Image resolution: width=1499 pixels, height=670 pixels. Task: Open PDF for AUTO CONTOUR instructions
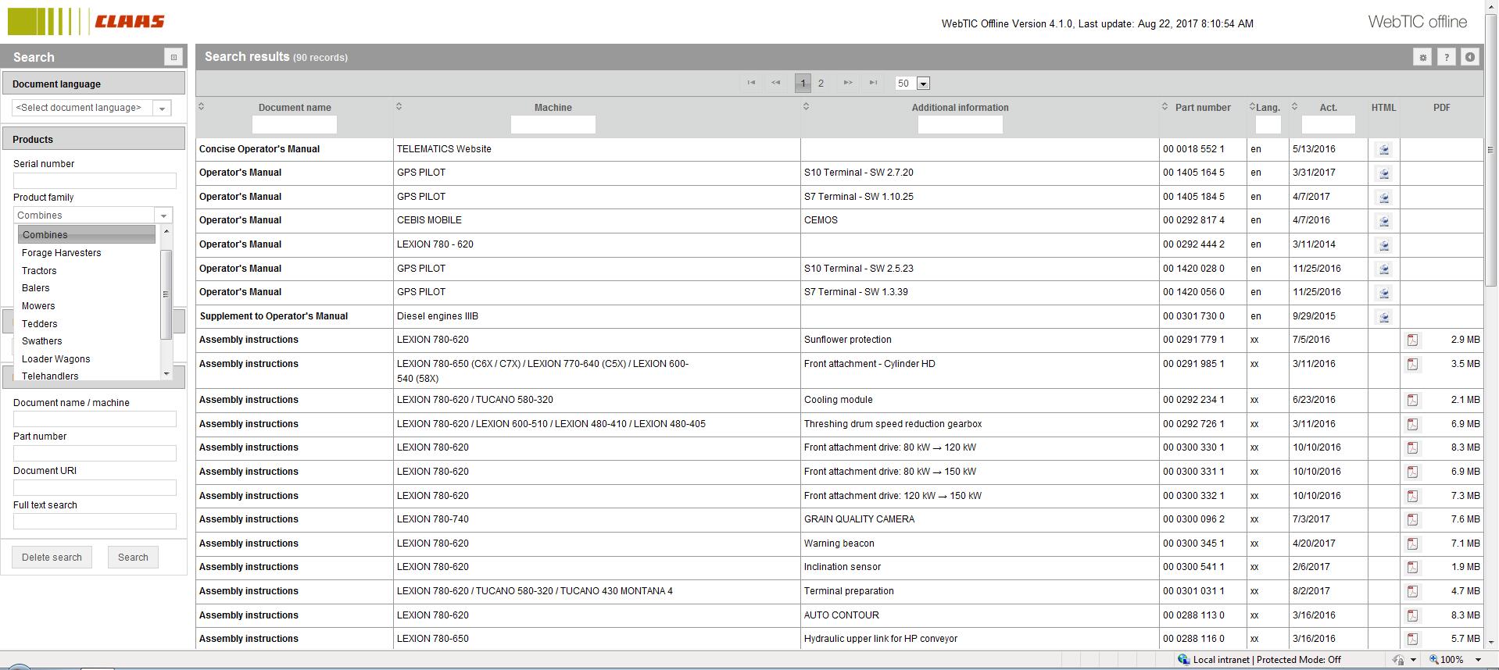(1412, 616)
